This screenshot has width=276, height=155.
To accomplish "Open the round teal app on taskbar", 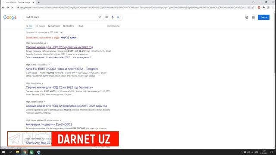I will coord(39,152).
